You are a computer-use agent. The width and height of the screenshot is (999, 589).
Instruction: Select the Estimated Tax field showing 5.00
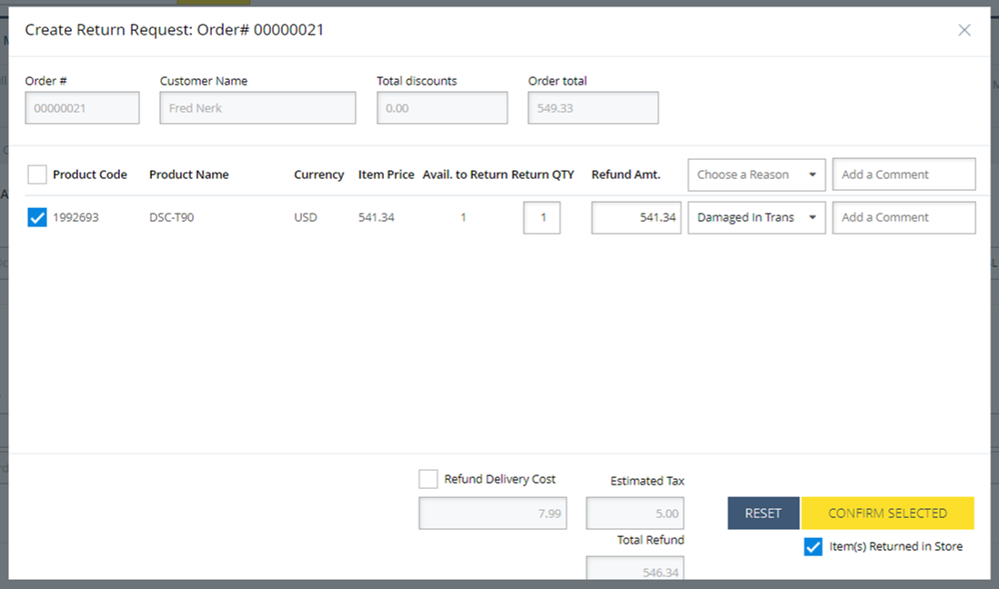pyautogui.click(x=635, y=514)
